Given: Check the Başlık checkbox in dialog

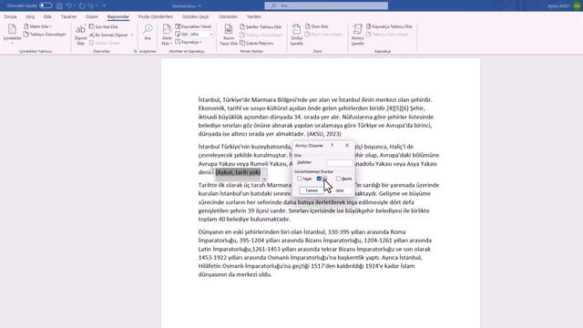Looking at the screenshot, I should coord(338,179).
